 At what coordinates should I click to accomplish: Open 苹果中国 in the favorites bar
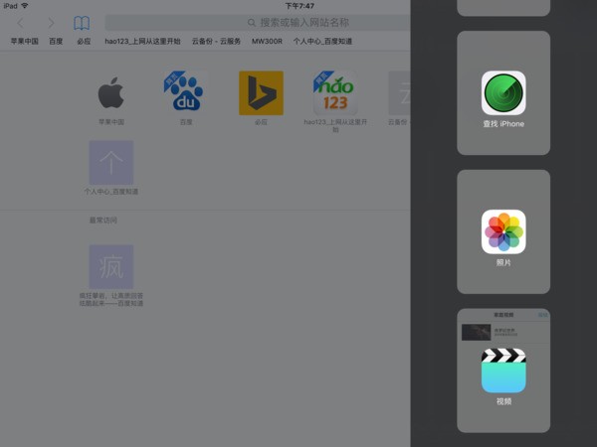(24, 41)
